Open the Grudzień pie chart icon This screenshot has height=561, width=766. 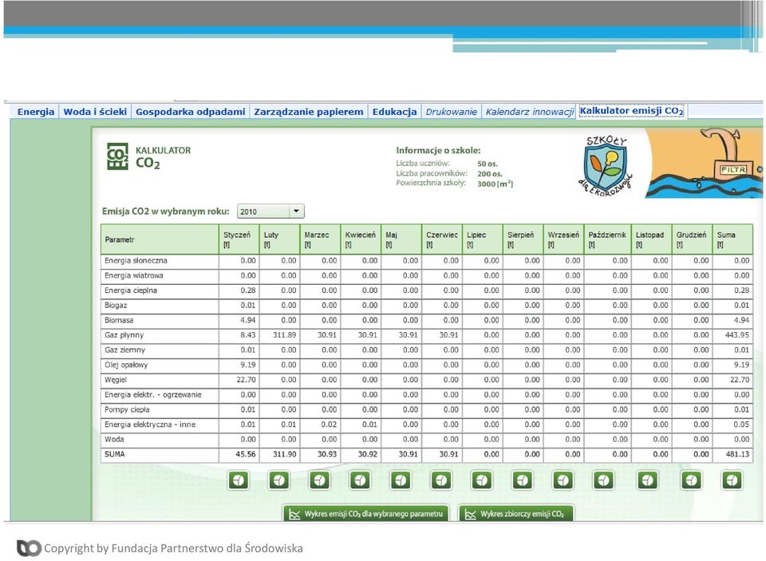(x=691, y=480)
